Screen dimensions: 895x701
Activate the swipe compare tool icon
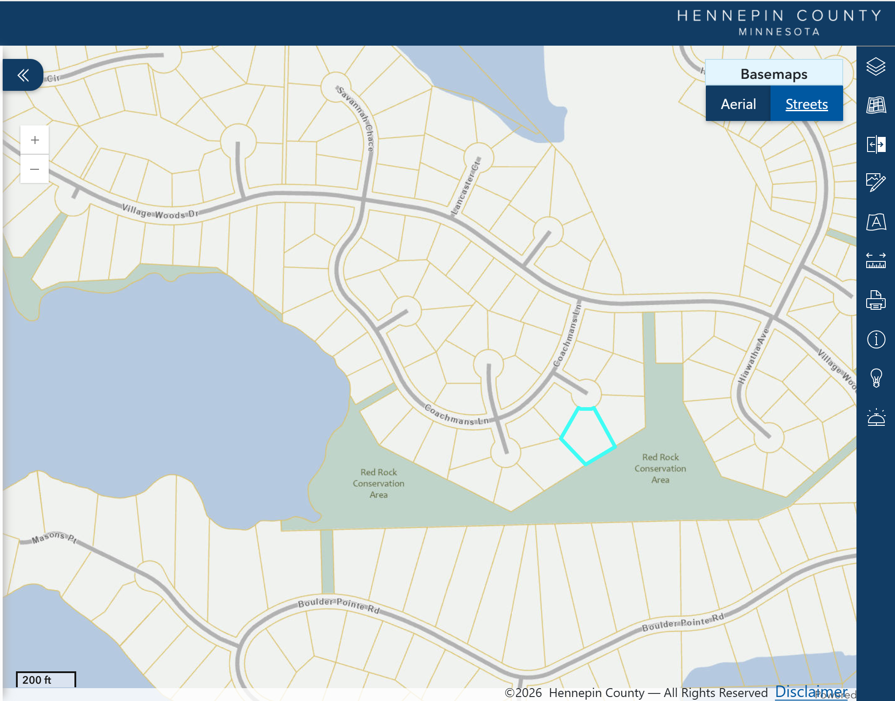[876, 144]
